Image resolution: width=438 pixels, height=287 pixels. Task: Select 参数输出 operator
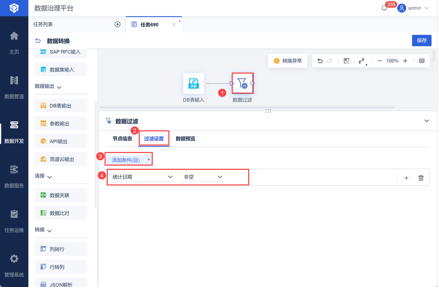click(x=61, y=123)
